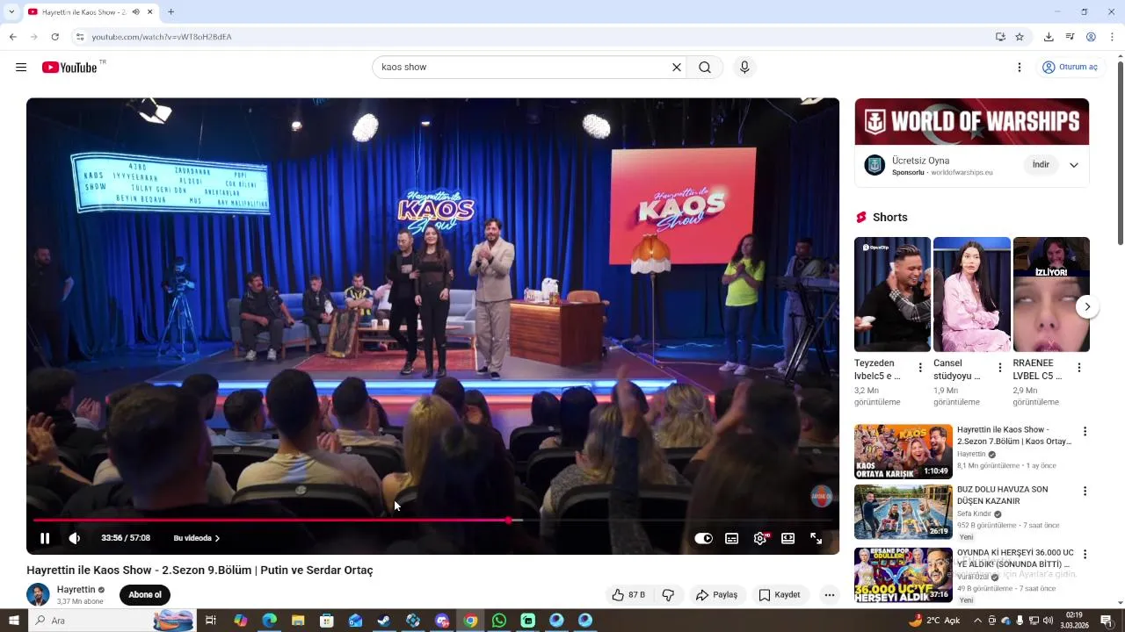Open the YouTube guide hamburger menu
The image size is (1125, 632).
21,68
